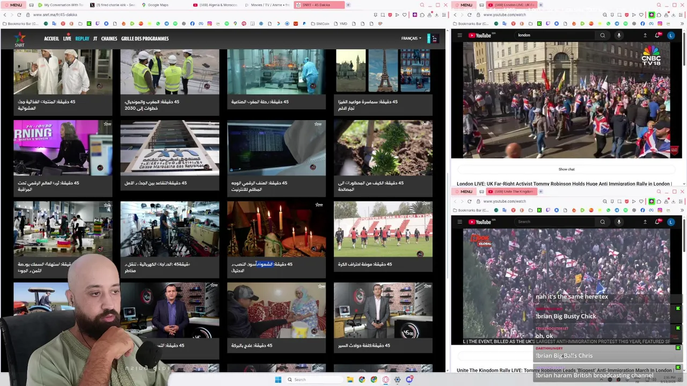Reload the SNRT page
687x386 pixels.
pos(19,14)
